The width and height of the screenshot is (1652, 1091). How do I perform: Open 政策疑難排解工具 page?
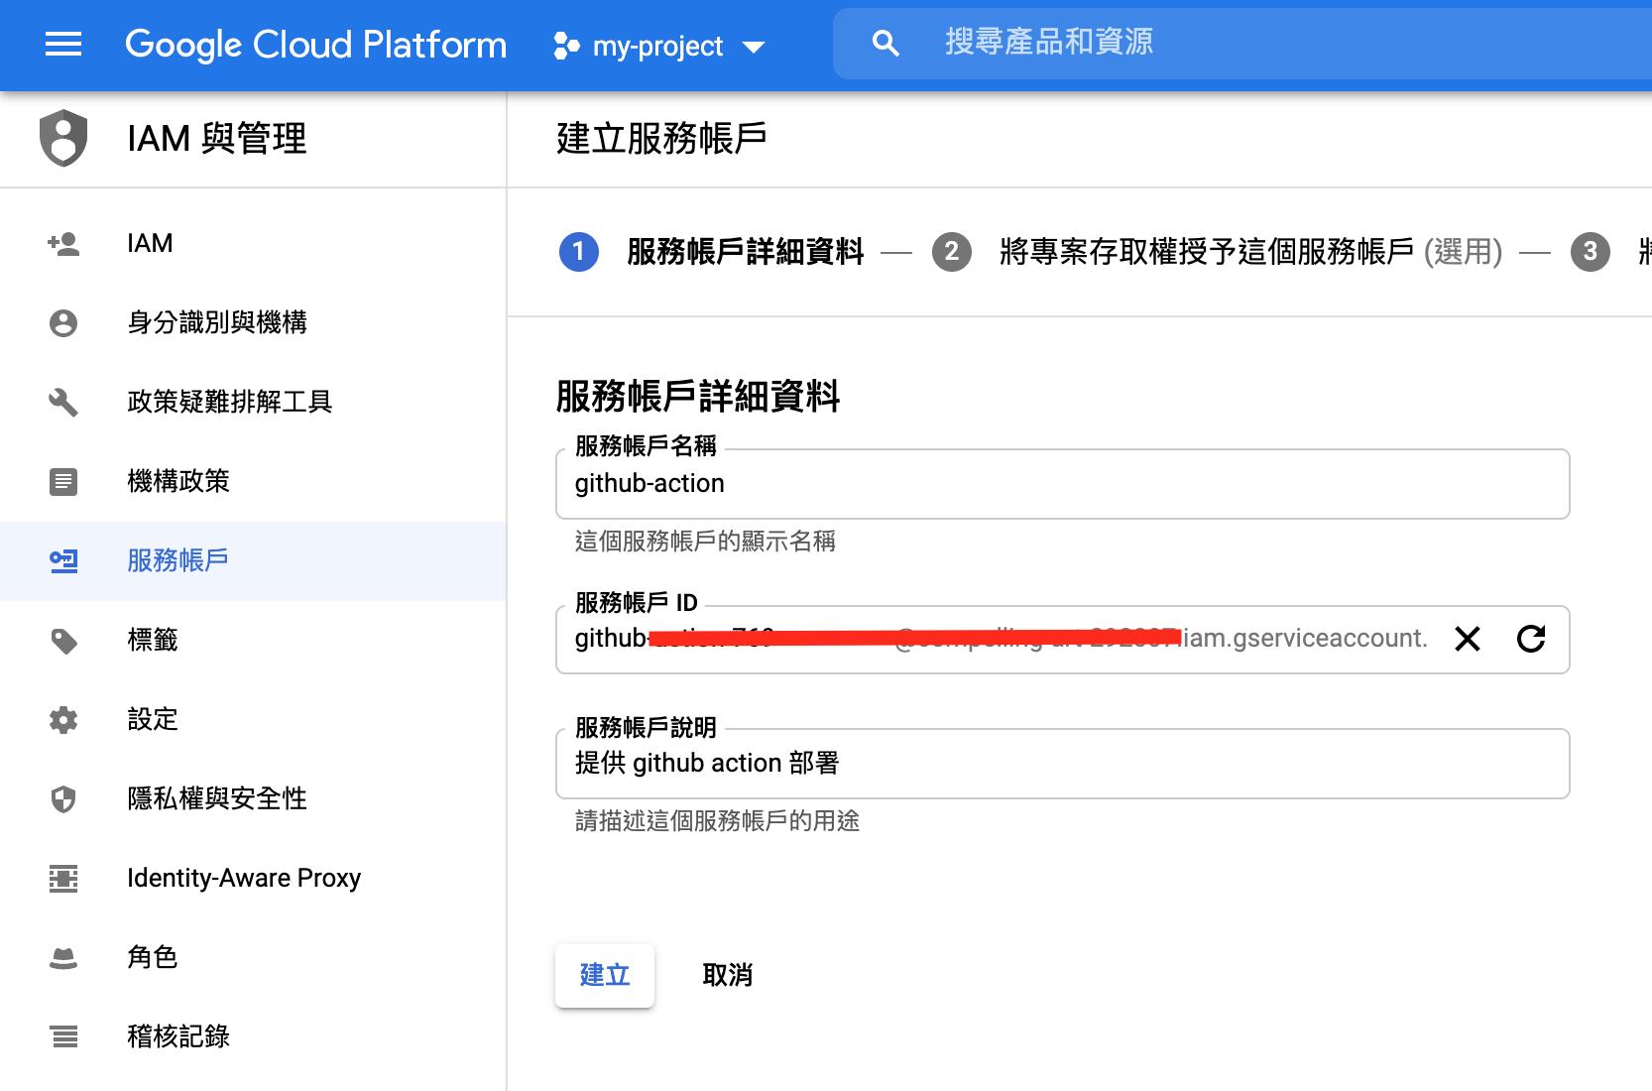(253, 403)
